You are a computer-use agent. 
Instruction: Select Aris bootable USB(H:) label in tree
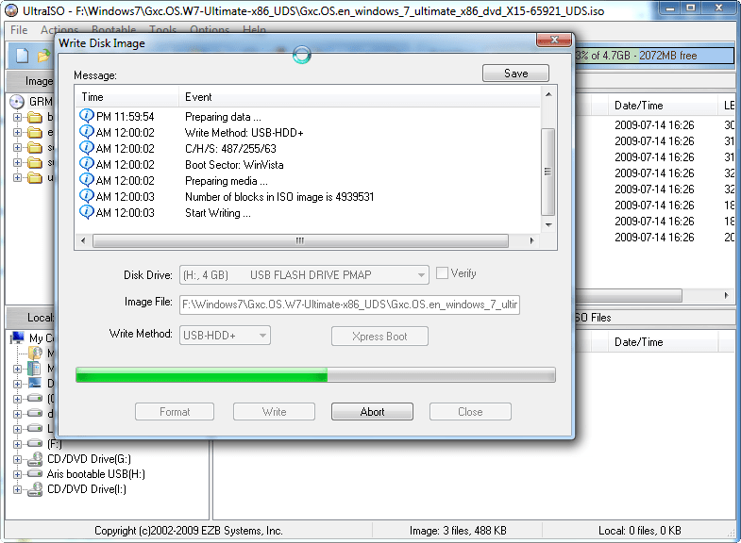tap(96, 474)
